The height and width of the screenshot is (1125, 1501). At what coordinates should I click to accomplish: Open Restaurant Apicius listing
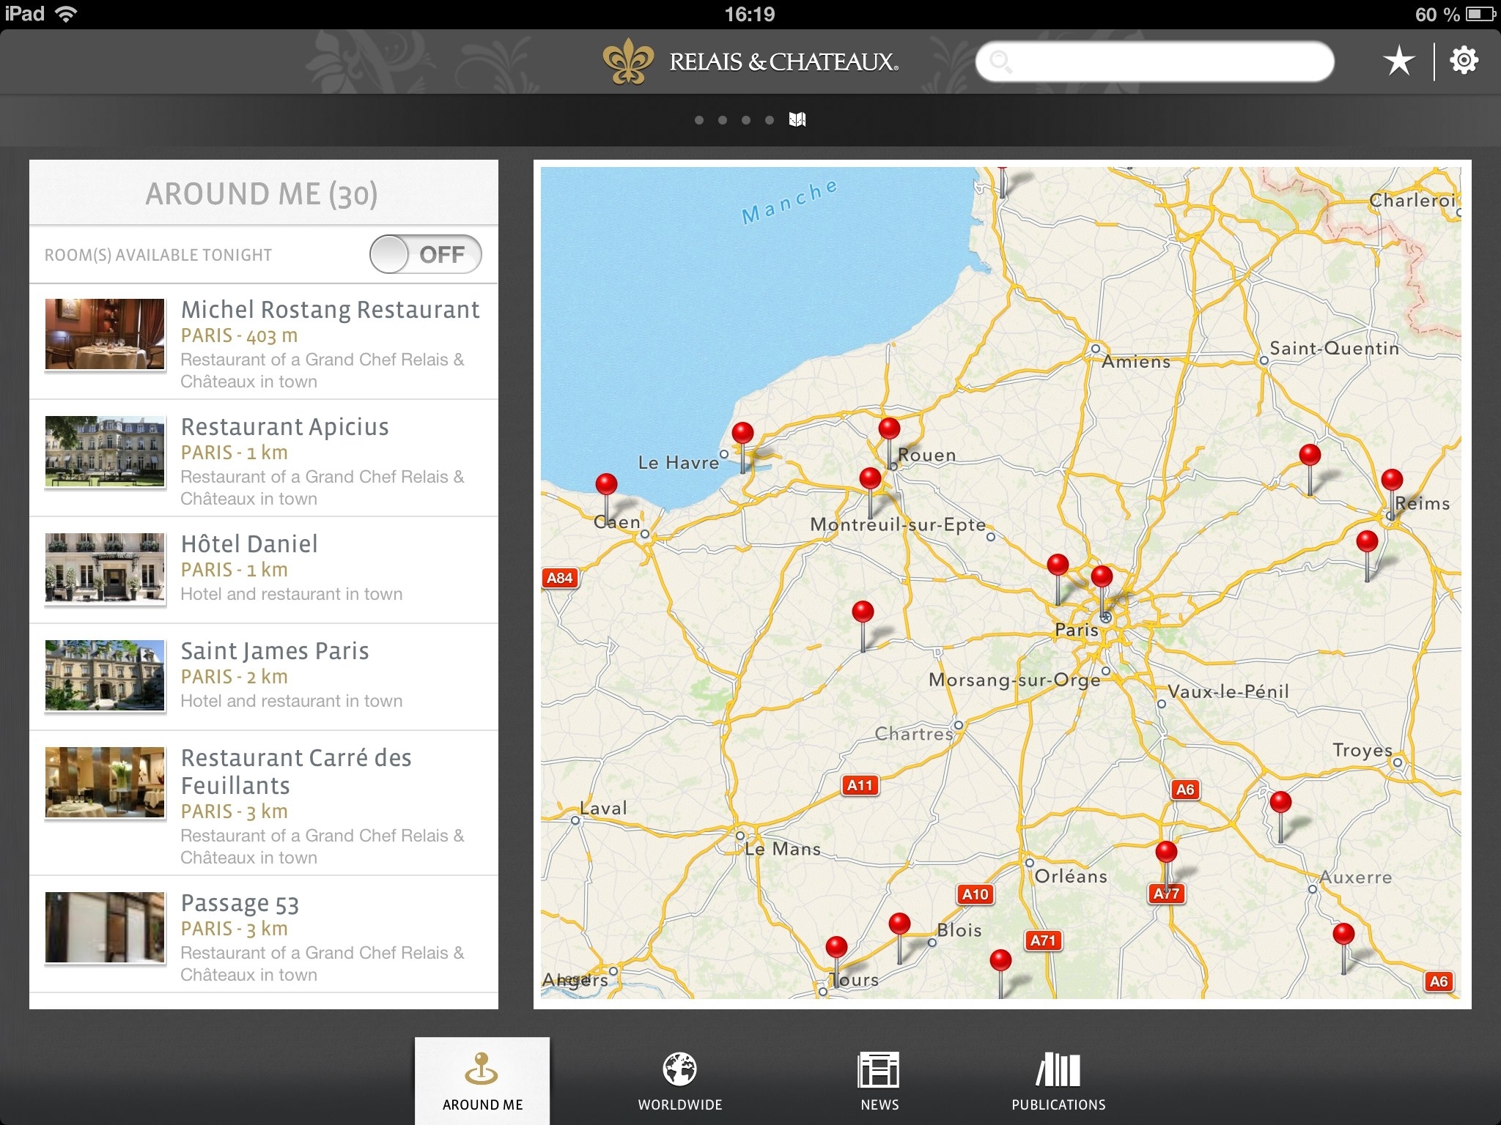pos(264,458)
